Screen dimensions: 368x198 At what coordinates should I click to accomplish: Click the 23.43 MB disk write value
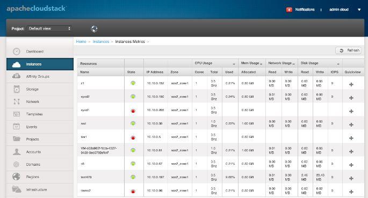(x=320, y=177)
